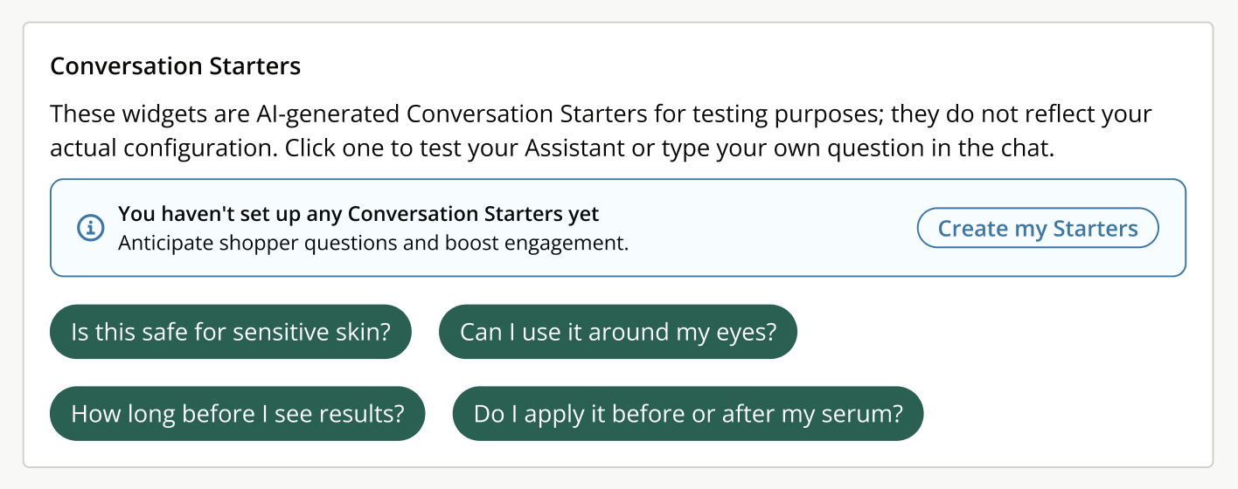1238x489 pixels.
Task: Open starter setup via Create my Starters
Action: point(1038,229)
